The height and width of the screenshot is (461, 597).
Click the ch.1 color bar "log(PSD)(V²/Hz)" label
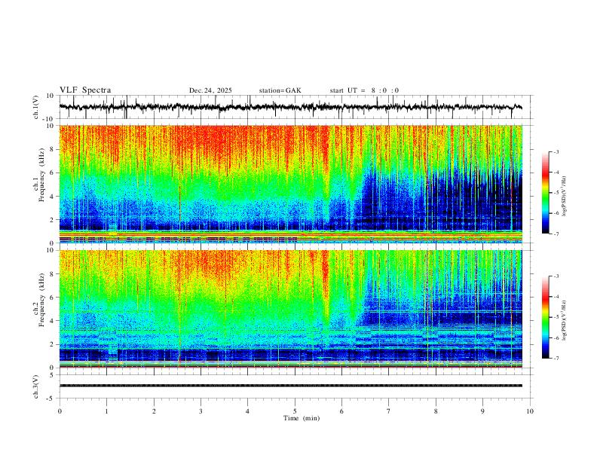(565, 196)
